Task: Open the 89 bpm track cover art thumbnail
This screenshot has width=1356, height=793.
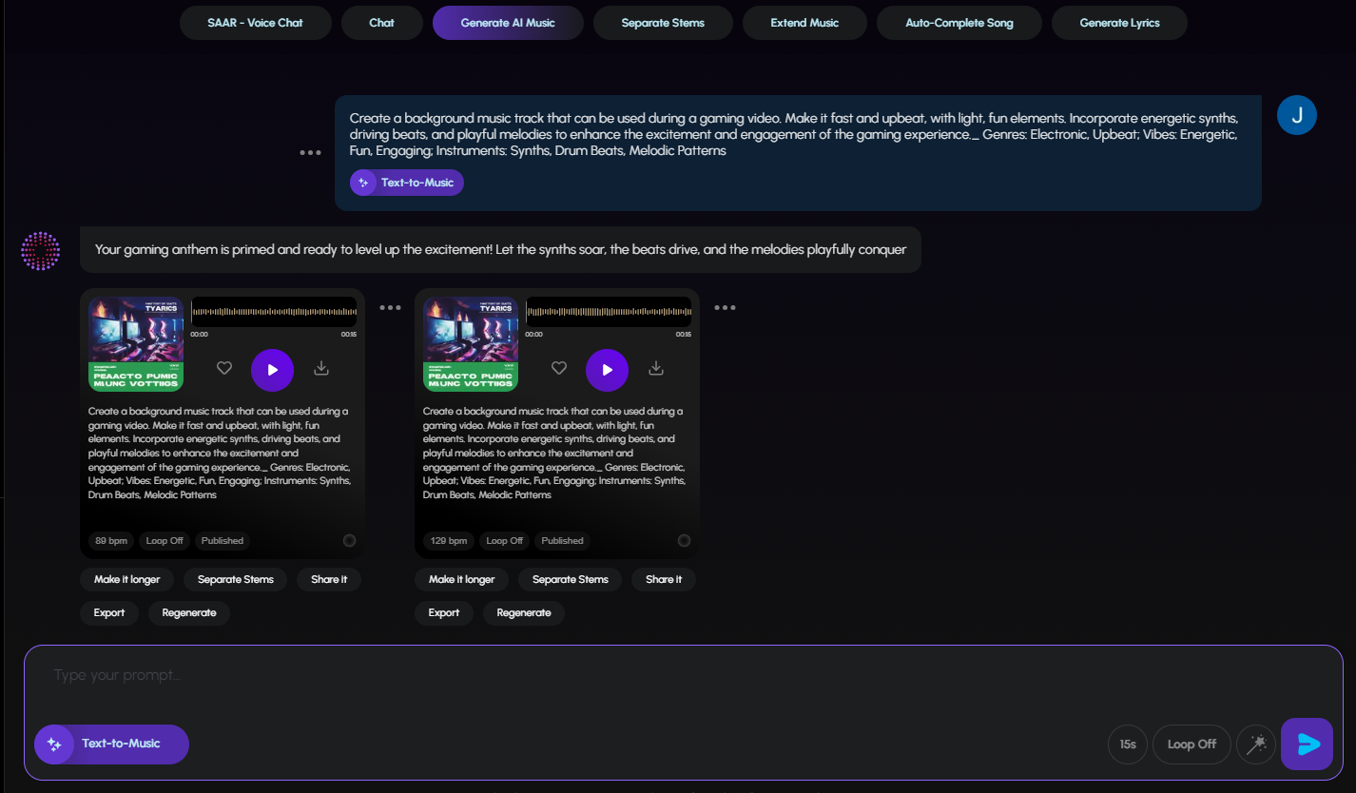Action: click(x=136, y=344)
